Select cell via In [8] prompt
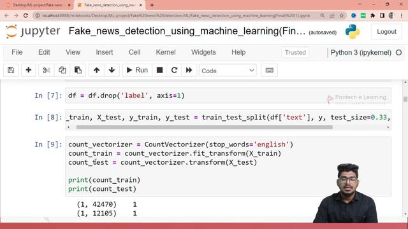Screen dimensions: 408x229 [48, 117]
